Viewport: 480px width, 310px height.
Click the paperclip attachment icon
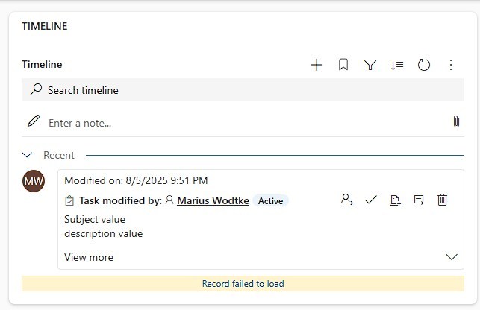(455, 121)
